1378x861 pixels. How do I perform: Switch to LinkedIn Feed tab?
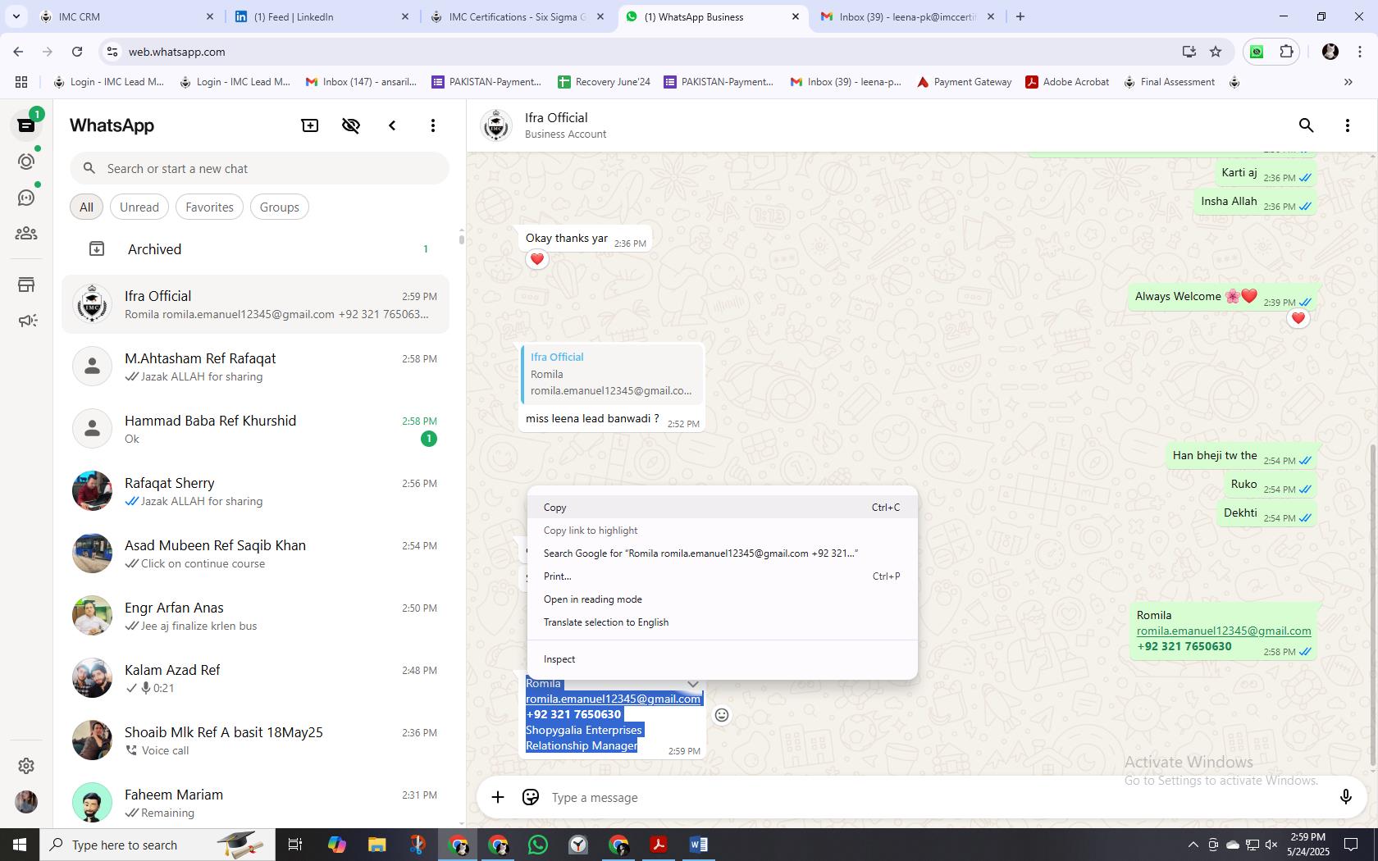(322, 16)
